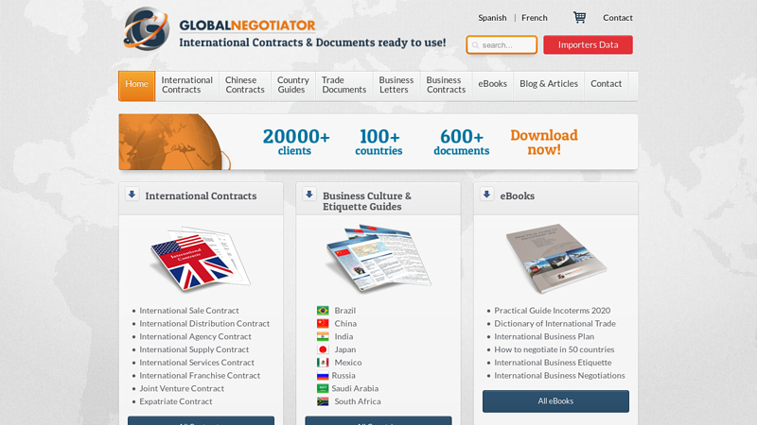The width and height of the screenshot is (757, 425).
Task: Open the Joint Venture Contract link
Action: pyautogui.click(x=182, y=388)
